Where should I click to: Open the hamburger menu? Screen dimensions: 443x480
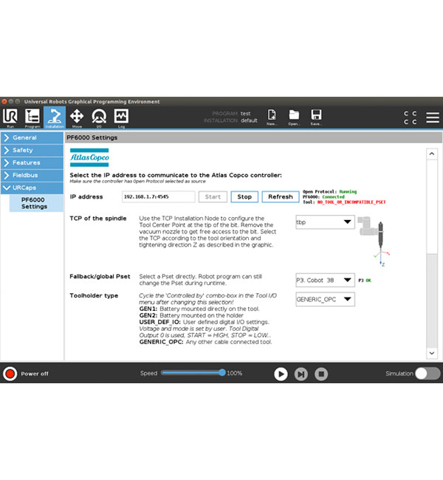433,117
